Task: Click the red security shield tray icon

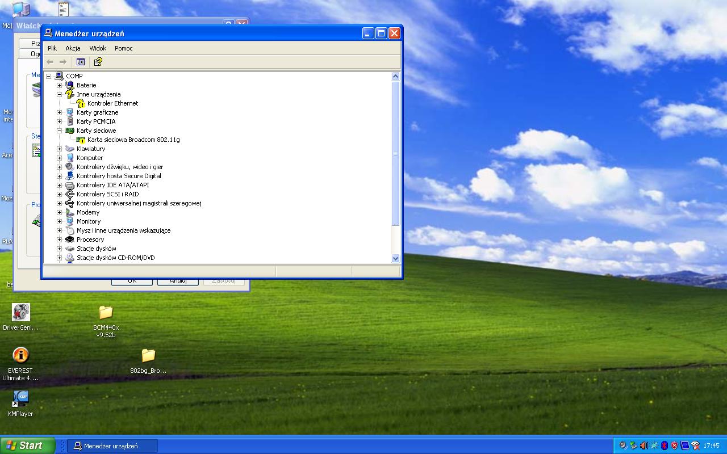Action: click(675, 445)
